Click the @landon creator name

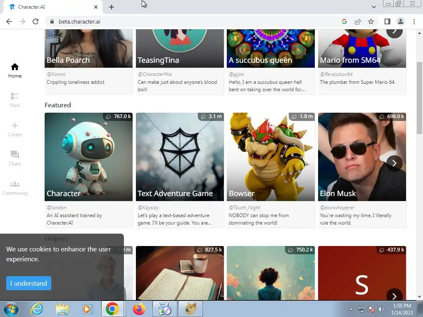[x=56, y=208]
